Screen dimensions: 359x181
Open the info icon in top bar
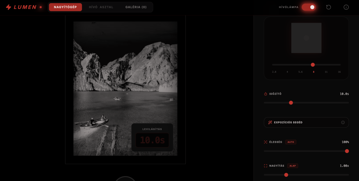pos(346,7)
